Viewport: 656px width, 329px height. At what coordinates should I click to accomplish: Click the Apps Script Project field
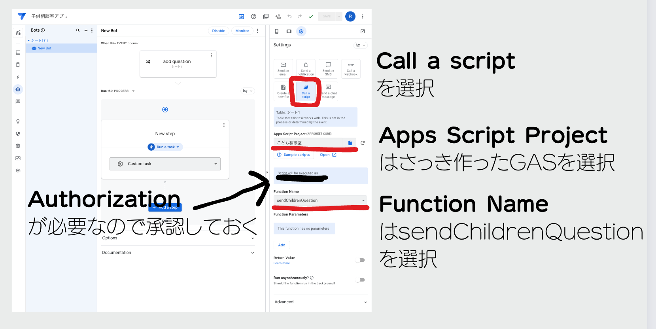[x=315, y=143]
